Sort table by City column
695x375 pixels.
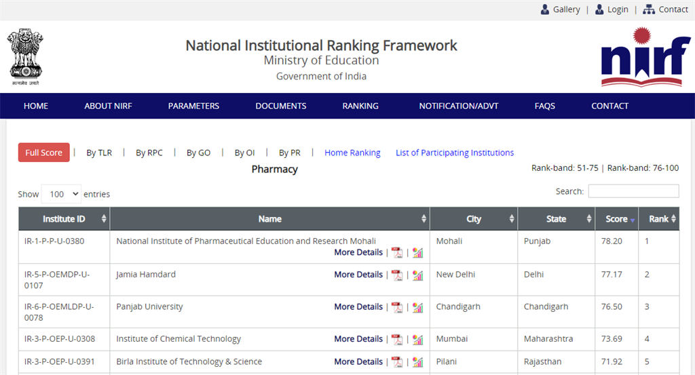tap(474, 219)
